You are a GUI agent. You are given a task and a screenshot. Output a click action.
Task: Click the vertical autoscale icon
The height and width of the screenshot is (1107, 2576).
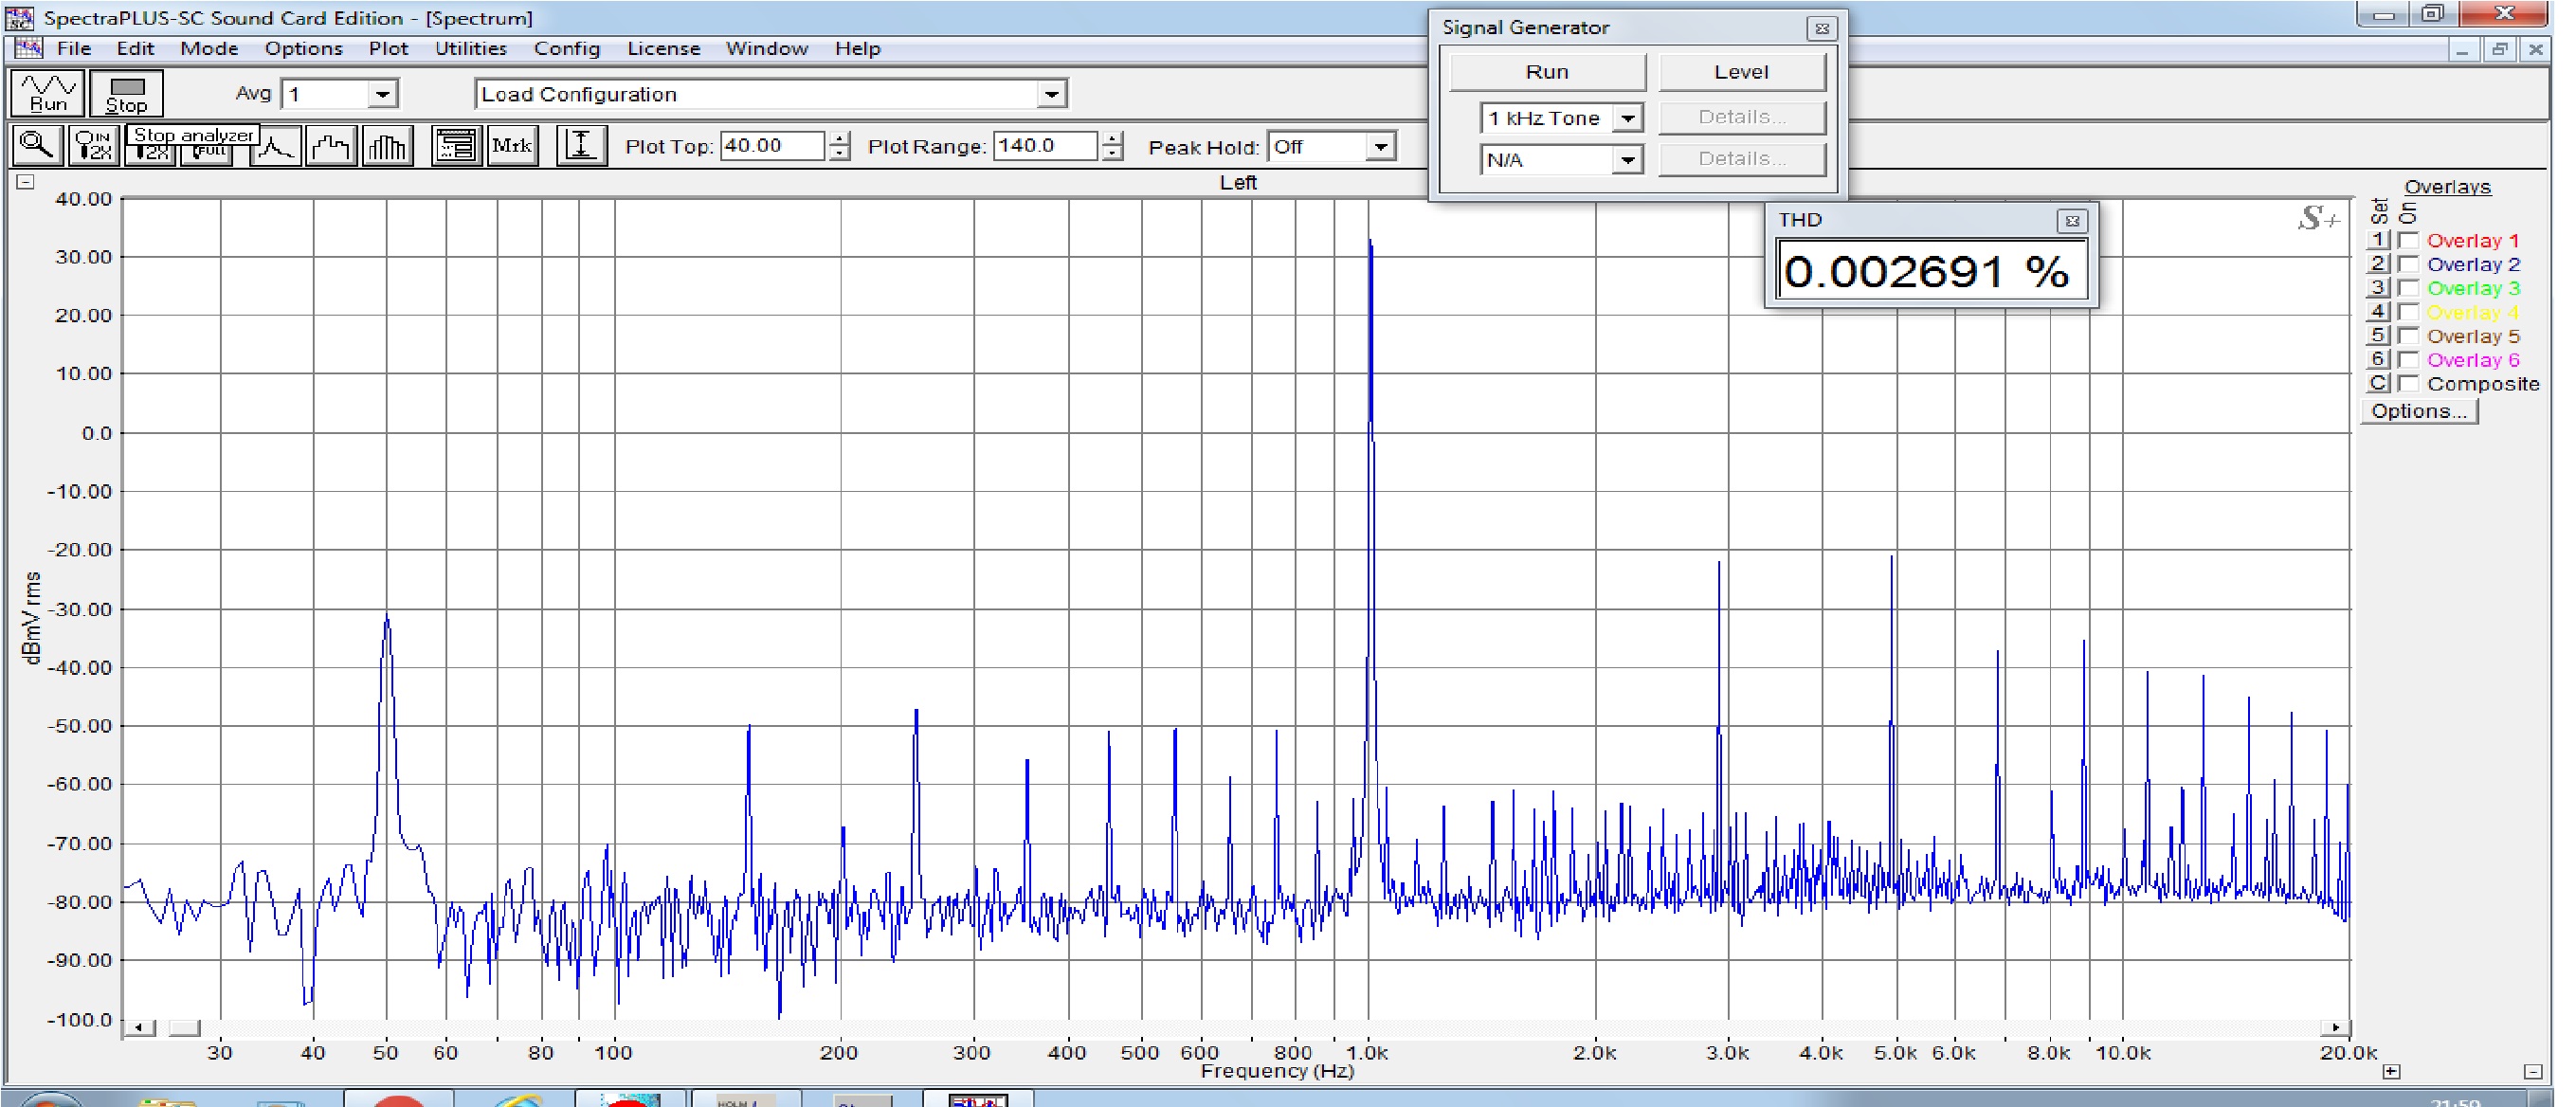581,146
